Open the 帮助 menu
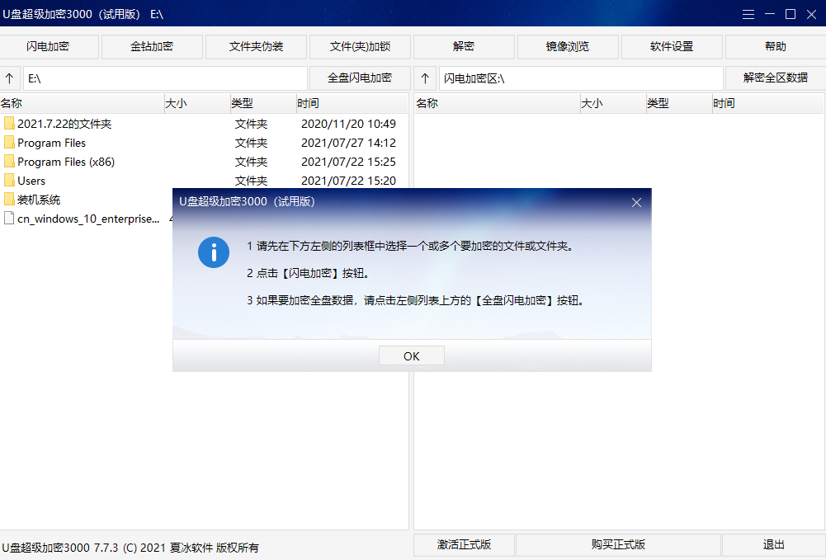This screenshot has width=826, height=560. click(x=776, y=46)
